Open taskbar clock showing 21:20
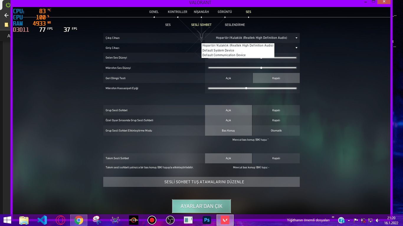The width and height of the screenshot is (403, 226). tap(391, 220)
